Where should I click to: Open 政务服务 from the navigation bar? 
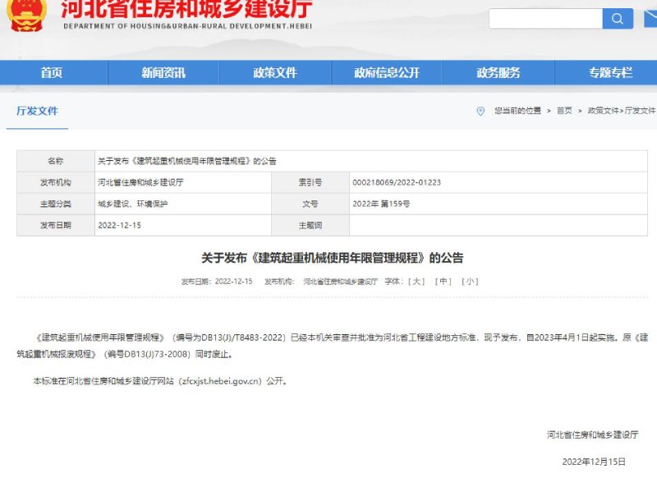[498, 73]
